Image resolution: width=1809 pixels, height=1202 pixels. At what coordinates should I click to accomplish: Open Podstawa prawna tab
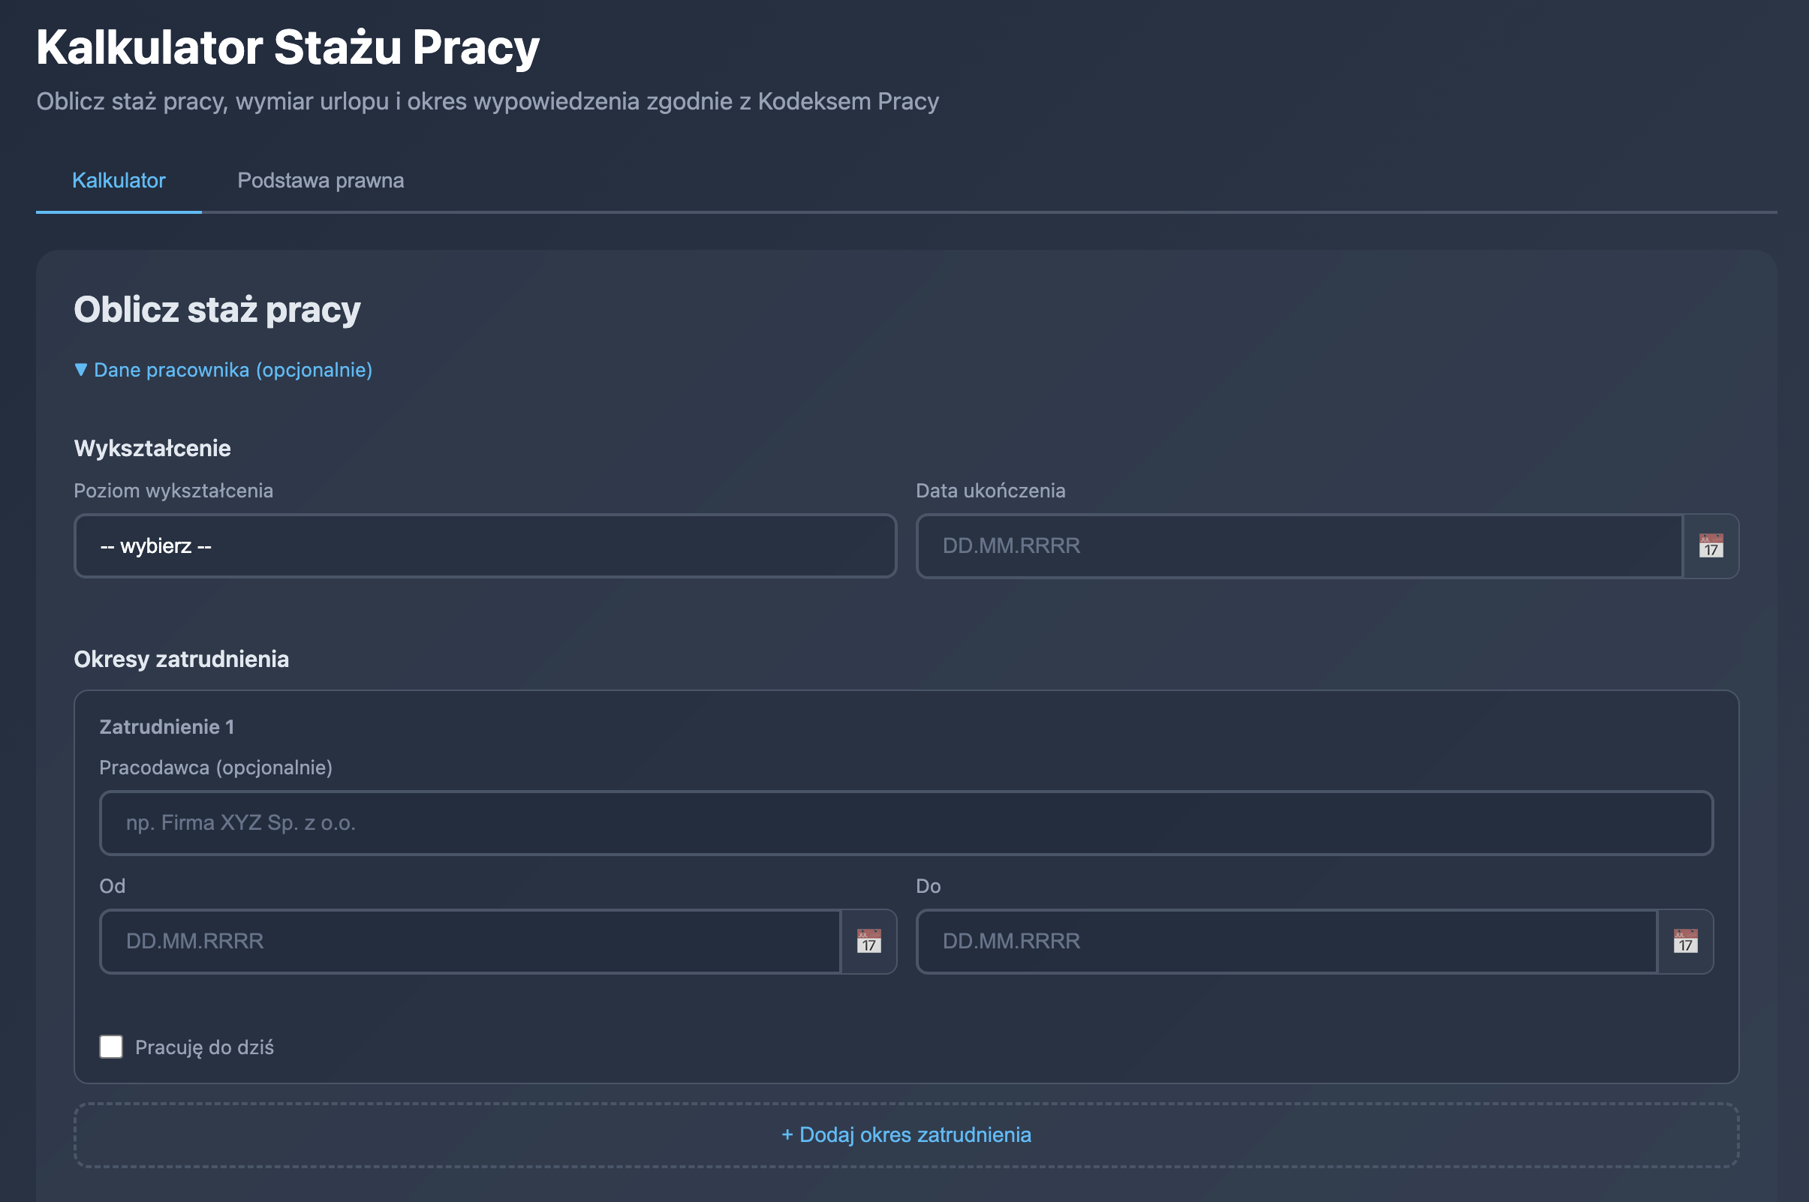pos(321,181)
